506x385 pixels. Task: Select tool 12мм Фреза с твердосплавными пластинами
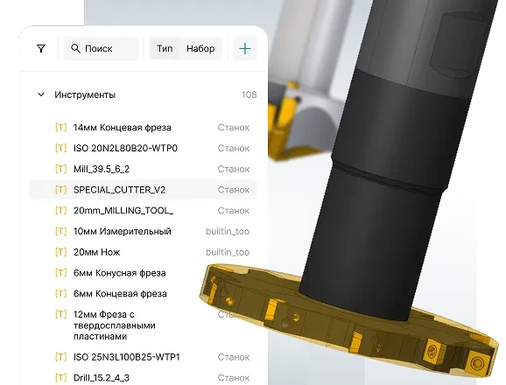tap(114, 325)
